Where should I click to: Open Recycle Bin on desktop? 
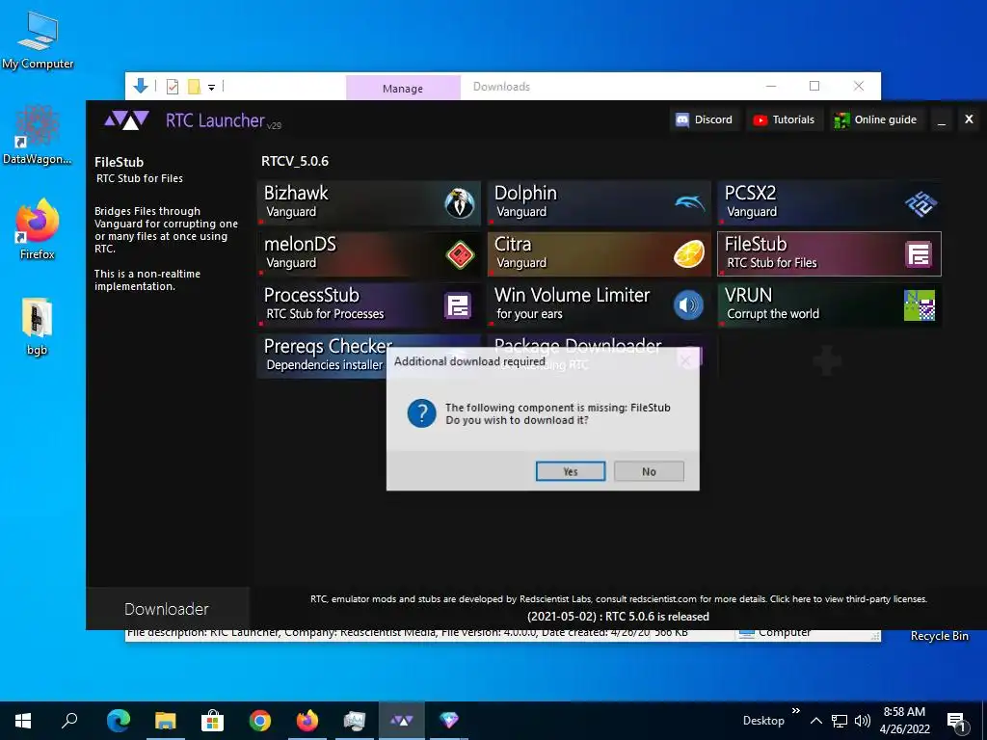pyautogui.click(x=939, y=636)
